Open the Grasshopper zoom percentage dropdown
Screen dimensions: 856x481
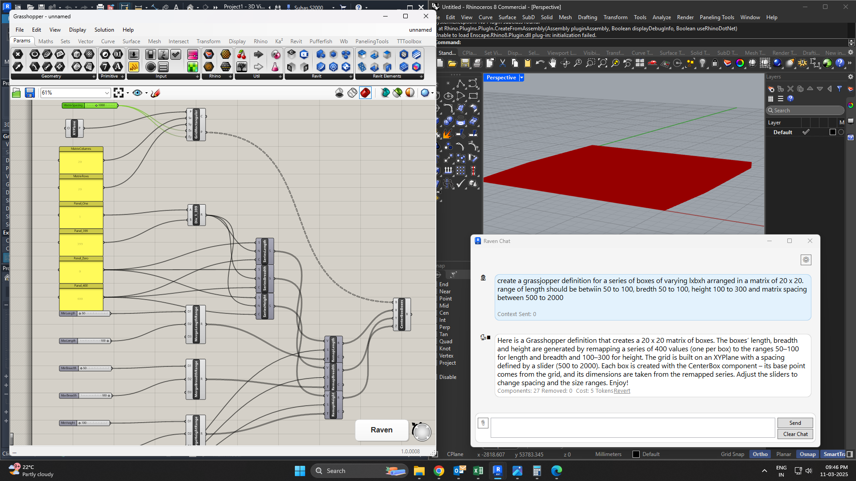tap(108, 93)
